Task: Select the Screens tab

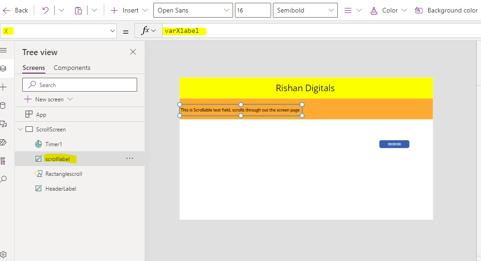Action: click(x=34, y=68)
